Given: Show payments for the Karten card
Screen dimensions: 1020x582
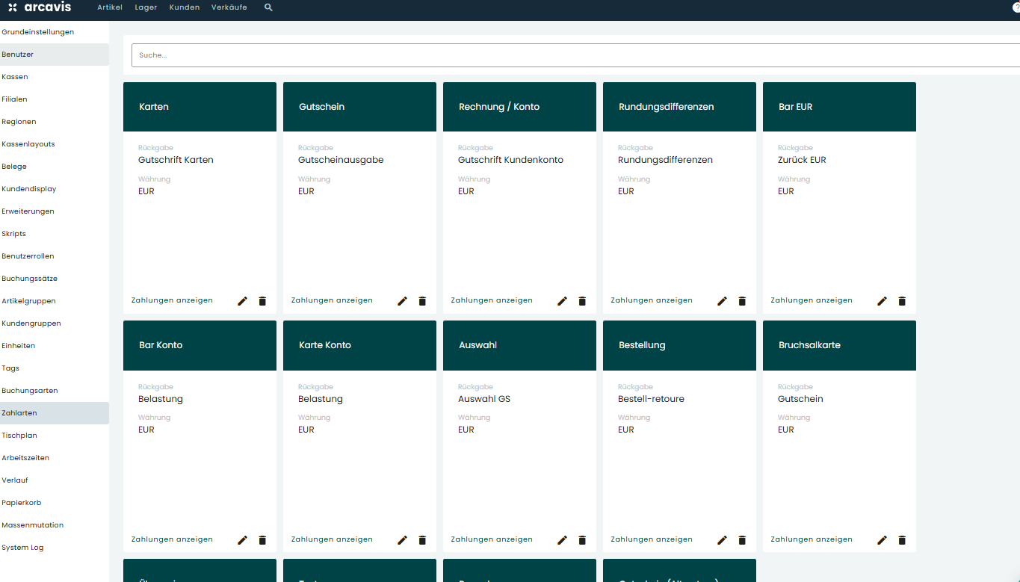Looking at the screenshot, I should (172, 300).
